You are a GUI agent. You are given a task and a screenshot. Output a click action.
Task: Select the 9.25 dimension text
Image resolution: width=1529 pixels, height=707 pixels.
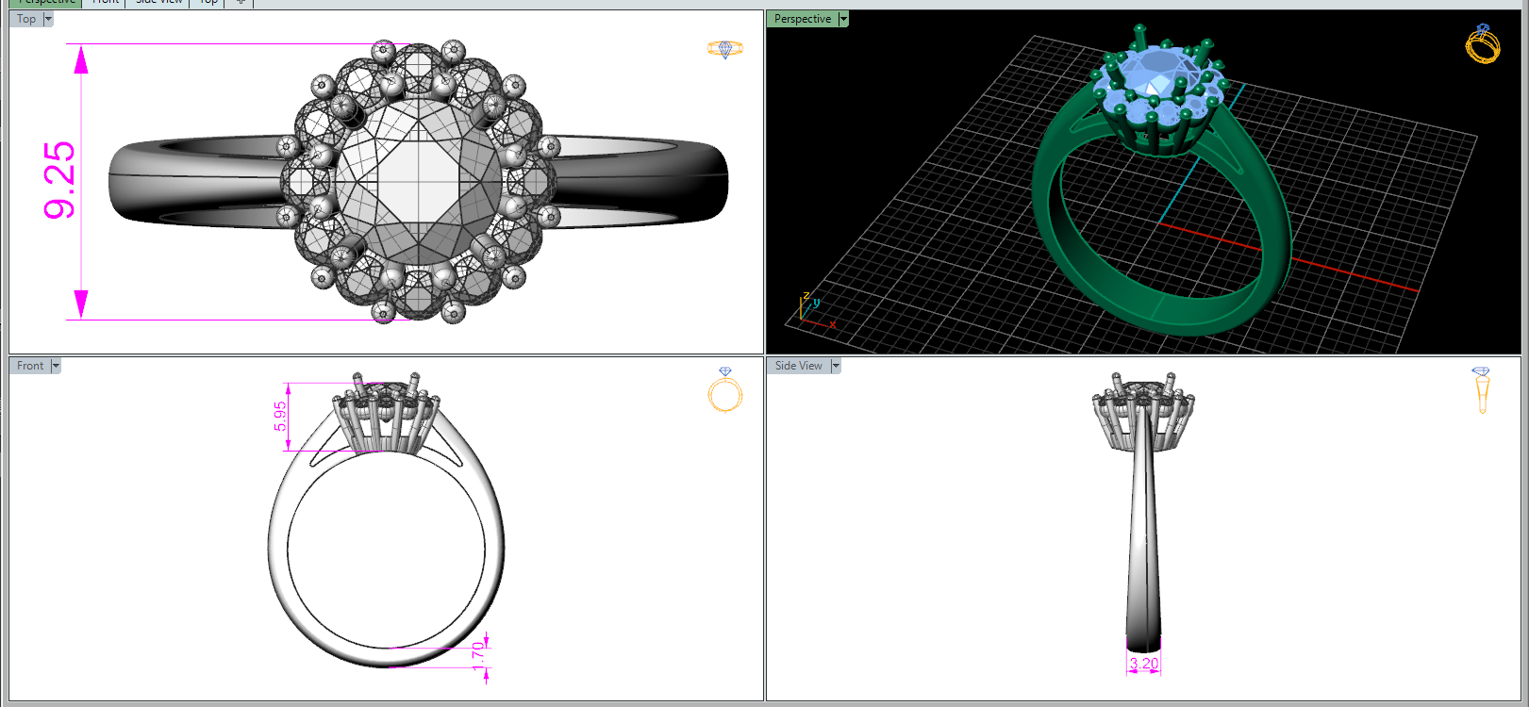click(x=59, y=180)
